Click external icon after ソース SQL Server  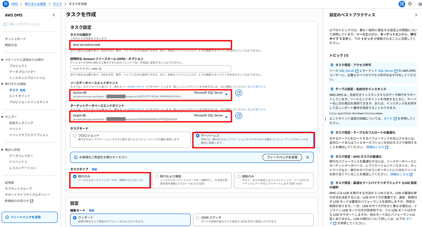coord(357,71)
